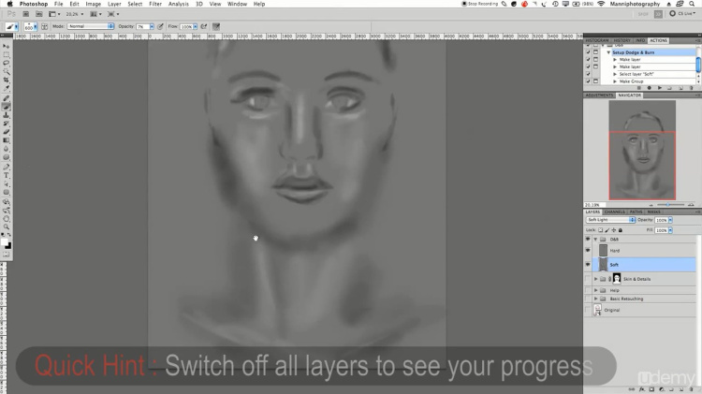The width and height of the screenshot is (702, 394).
Task: Select the Rectangular Marquee tool
Action: [x=7, y=54]
